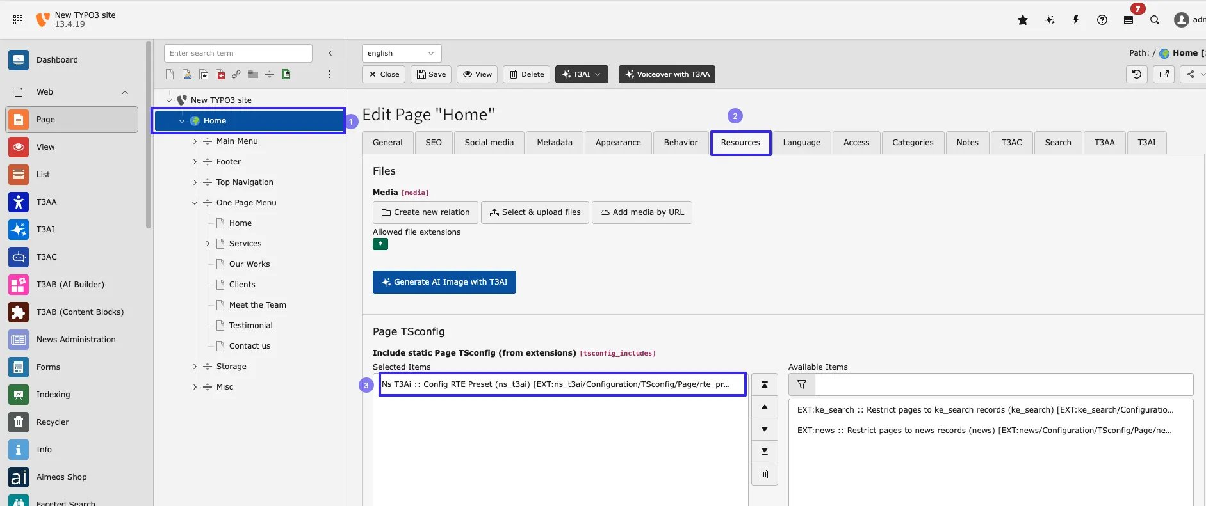The width and height of the screenshot is (1206, 506).
Task: Click the Save button
Action: point(431,74)
